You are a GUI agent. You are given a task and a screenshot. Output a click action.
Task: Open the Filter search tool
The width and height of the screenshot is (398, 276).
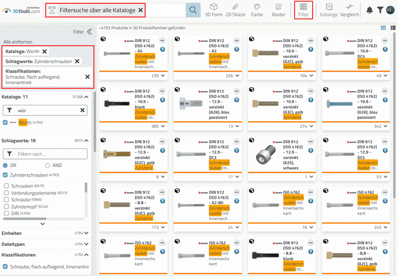(304, 10)
